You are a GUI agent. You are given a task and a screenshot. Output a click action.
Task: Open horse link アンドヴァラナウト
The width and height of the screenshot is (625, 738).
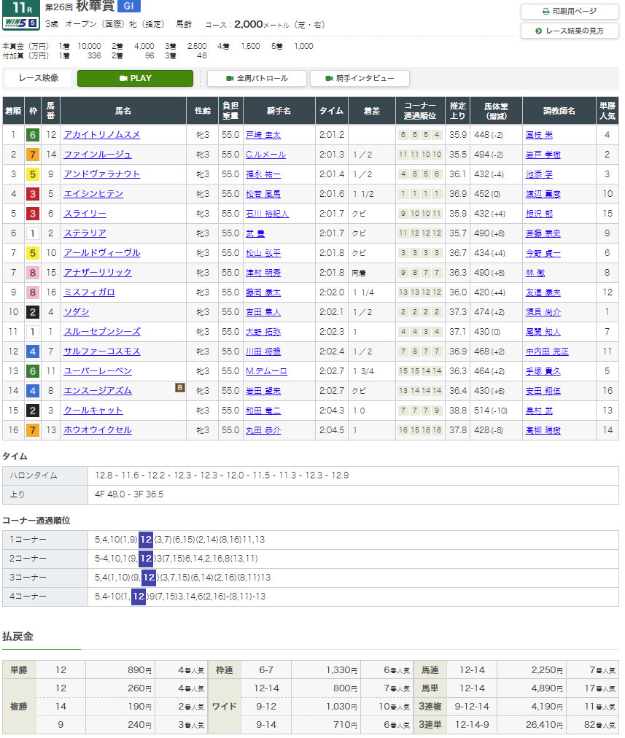(101, 174)
